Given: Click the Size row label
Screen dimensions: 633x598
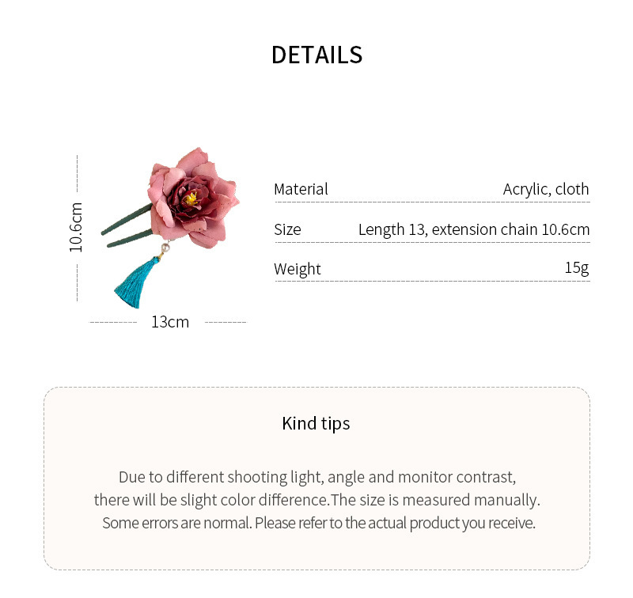Looking at the screenshot, I should coord(287,229).
